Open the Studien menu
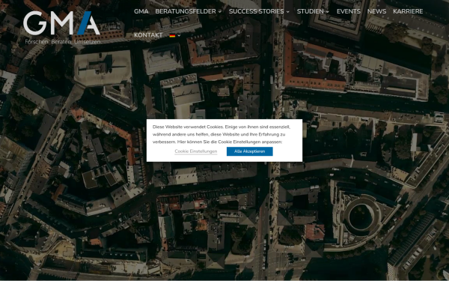 click(310, 11)
